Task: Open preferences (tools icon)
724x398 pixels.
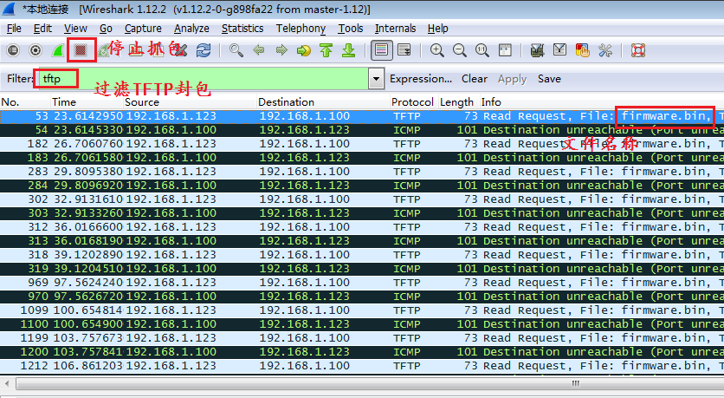Action: tap(604, 50)
